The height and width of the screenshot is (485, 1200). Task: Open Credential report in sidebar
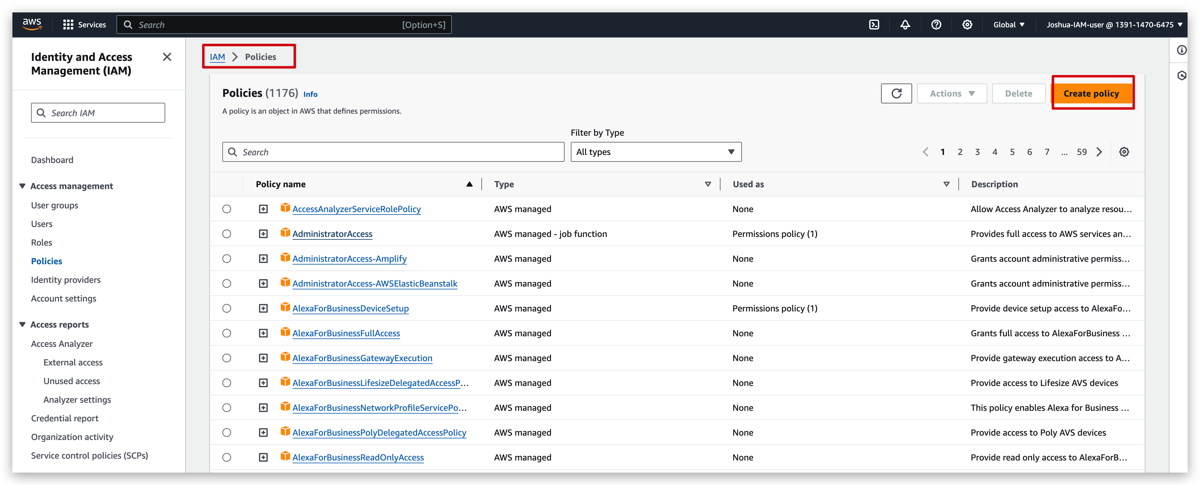[65, 418]
